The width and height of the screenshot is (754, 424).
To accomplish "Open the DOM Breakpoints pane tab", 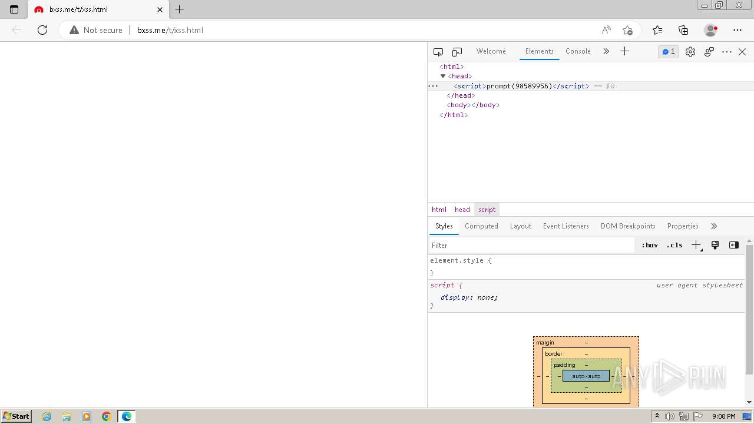I will coord(628,226).
